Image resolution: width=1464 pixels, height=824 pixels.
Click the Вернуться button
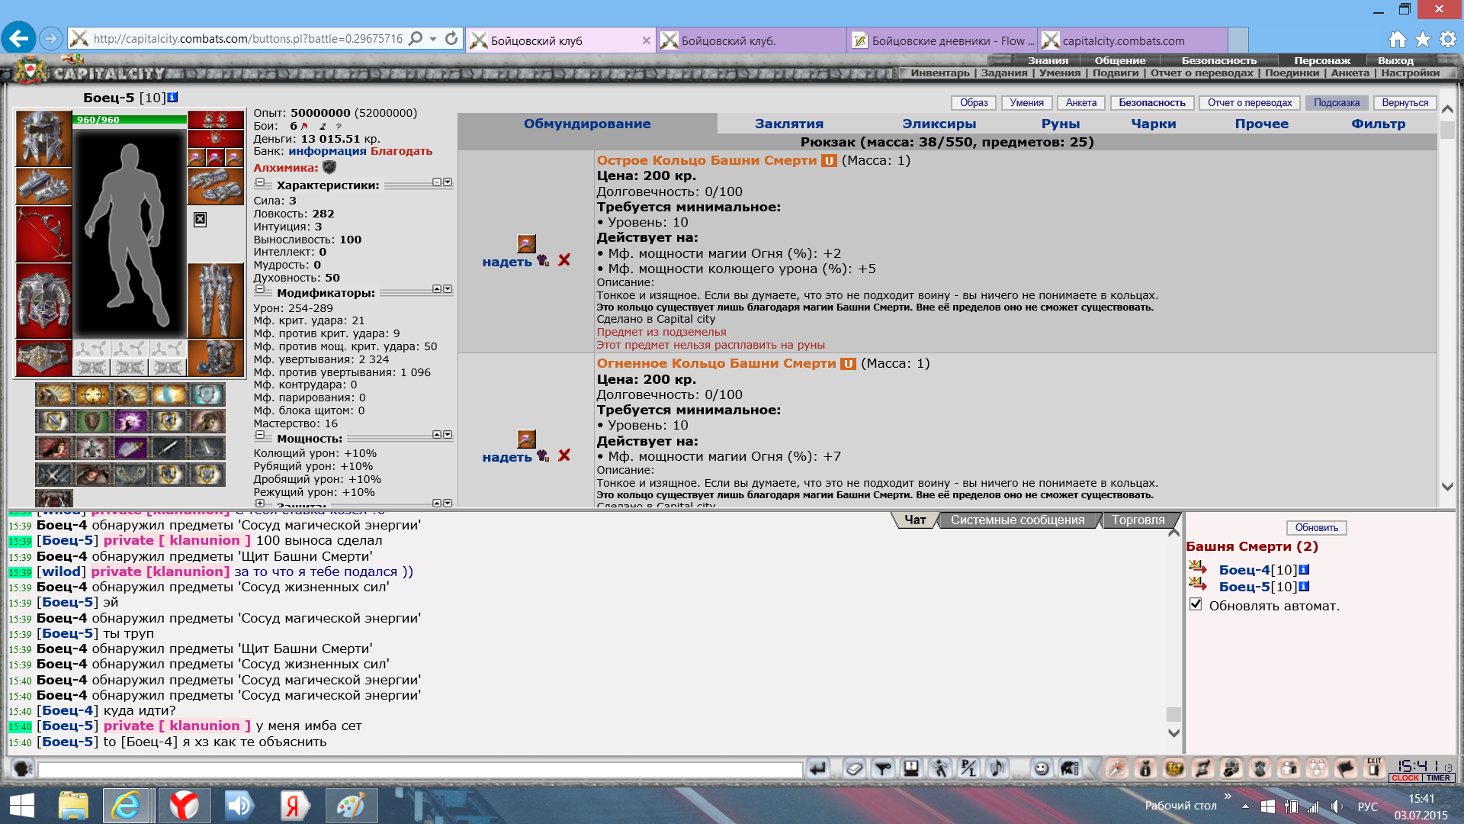coord(1405,103)
